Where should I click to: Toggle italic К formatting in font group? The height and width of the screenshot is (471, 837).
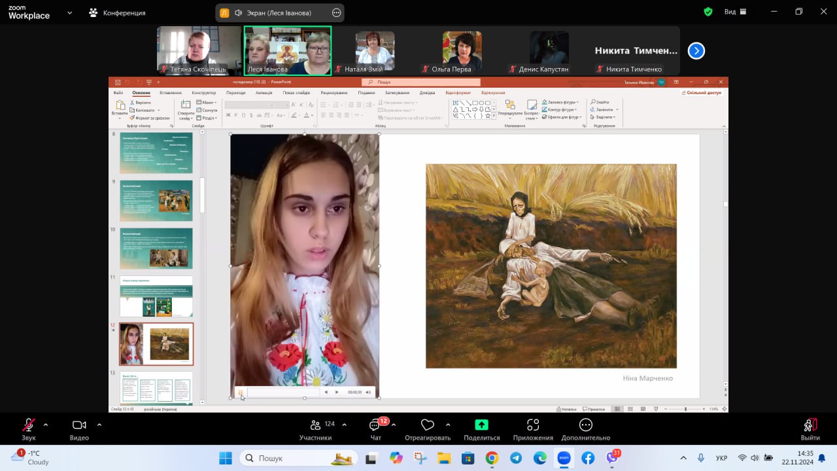pos(236,115)
